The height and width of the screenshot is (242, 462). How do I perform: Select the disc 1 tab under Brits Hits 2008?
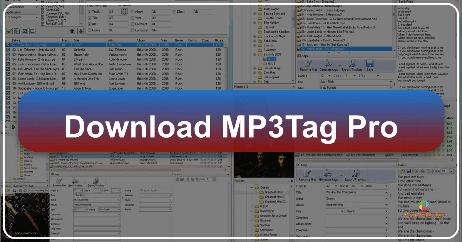[x=272, y=59]
